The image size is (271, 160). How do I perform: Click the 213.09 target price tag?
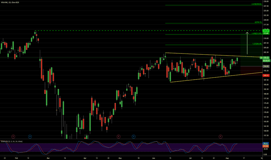coord(266,33)
